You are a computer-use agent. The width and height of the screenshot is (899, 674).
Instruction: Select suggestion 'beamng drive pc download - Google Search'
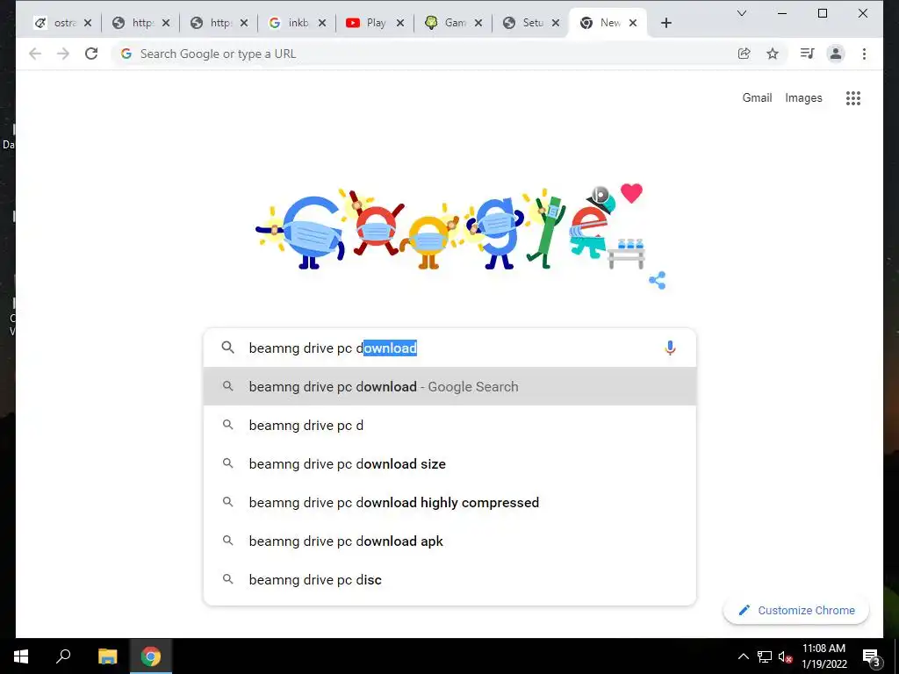click(x=450, y=387)
